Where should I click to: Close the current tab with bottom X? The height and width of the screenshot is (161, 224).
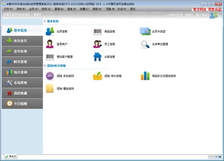point(220,157)
